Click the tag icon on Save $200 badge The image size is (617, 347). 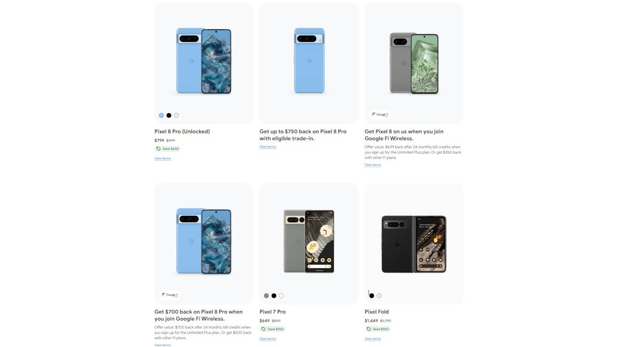point(159,148)
